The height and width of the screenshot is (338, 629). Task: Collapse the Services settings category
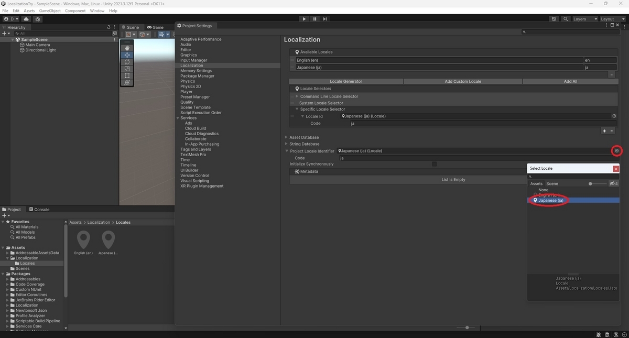(178, 118)
